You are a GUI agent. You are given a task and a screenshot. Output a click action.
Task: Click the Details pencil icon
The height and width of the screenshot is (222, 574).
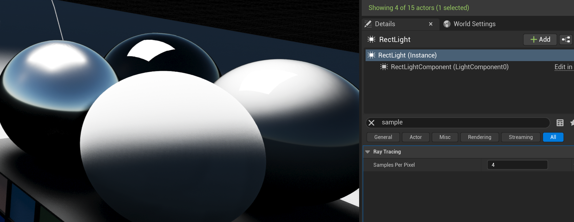368,24
